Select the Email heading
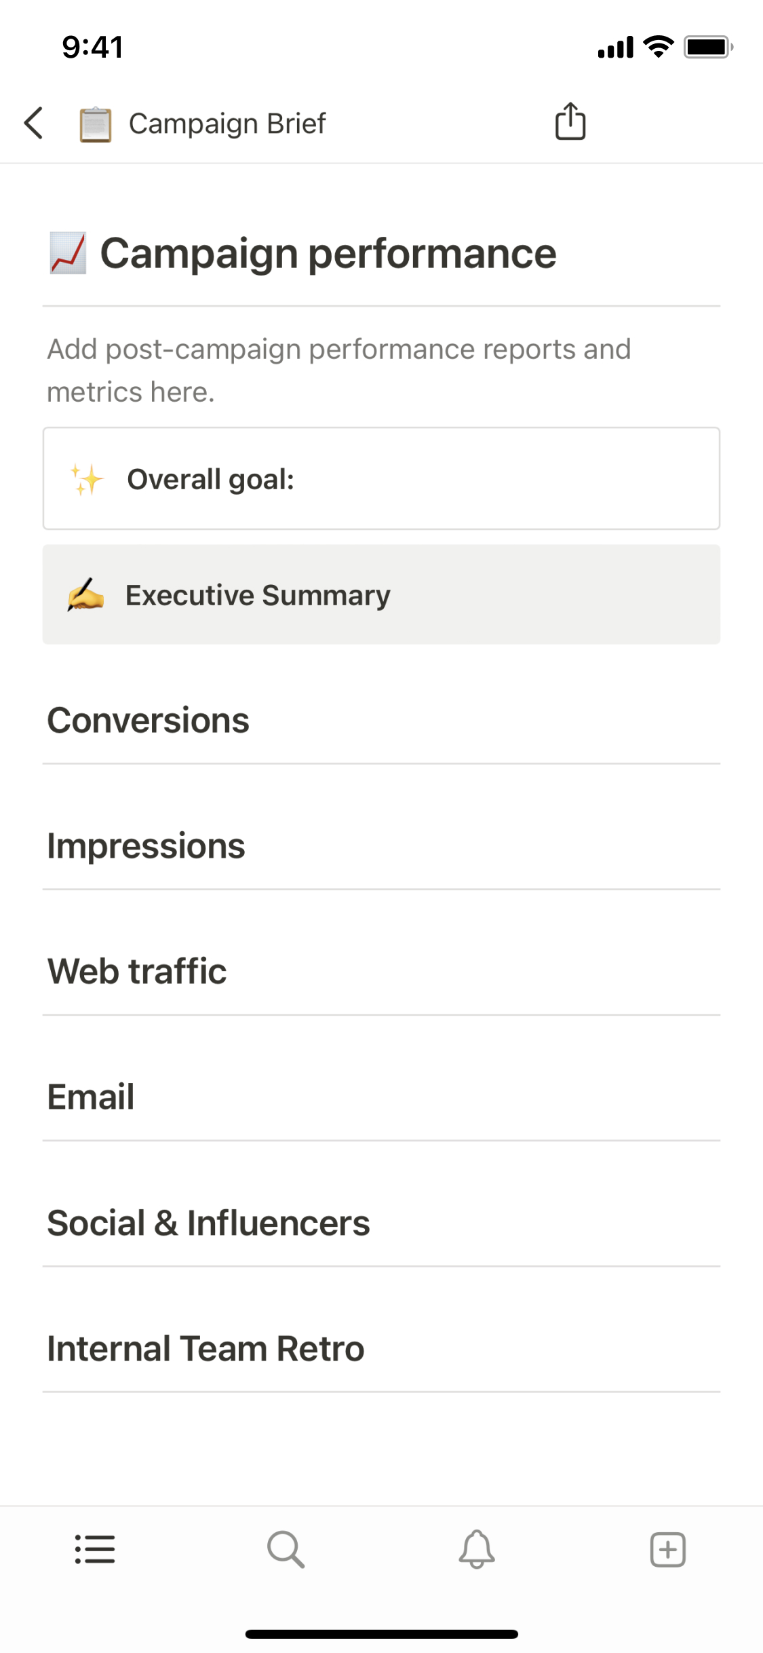Image resolution: width=763 pixels, height=1653 pixels. pos(91,1097)
